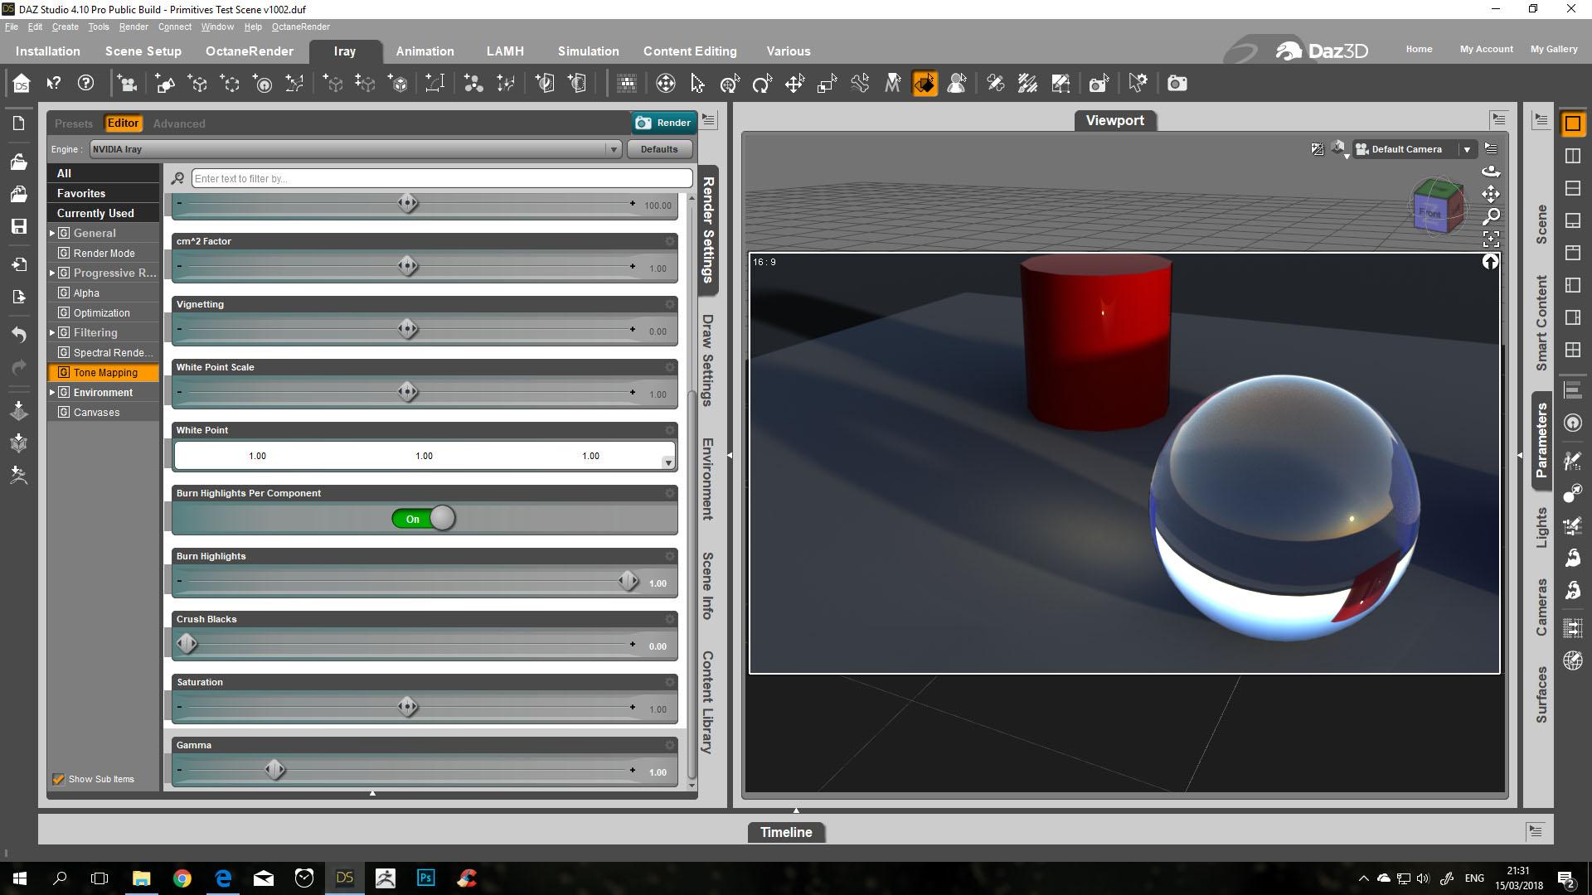Open the DAZ Studio icon in taskbar
The height and width of the screenshot is (895, 1592).
[x=345, y=878]
